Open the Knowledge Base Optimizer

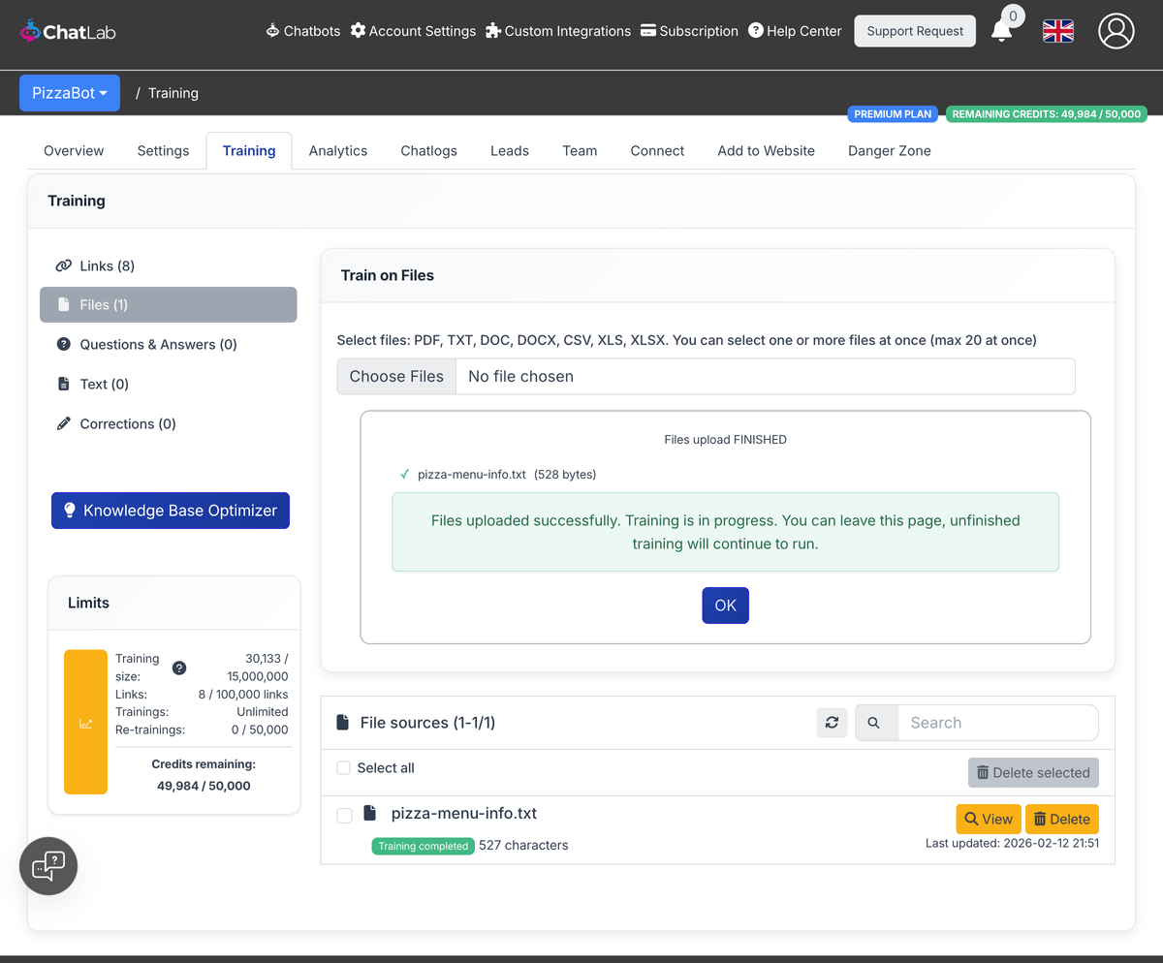tap(170, 510)
